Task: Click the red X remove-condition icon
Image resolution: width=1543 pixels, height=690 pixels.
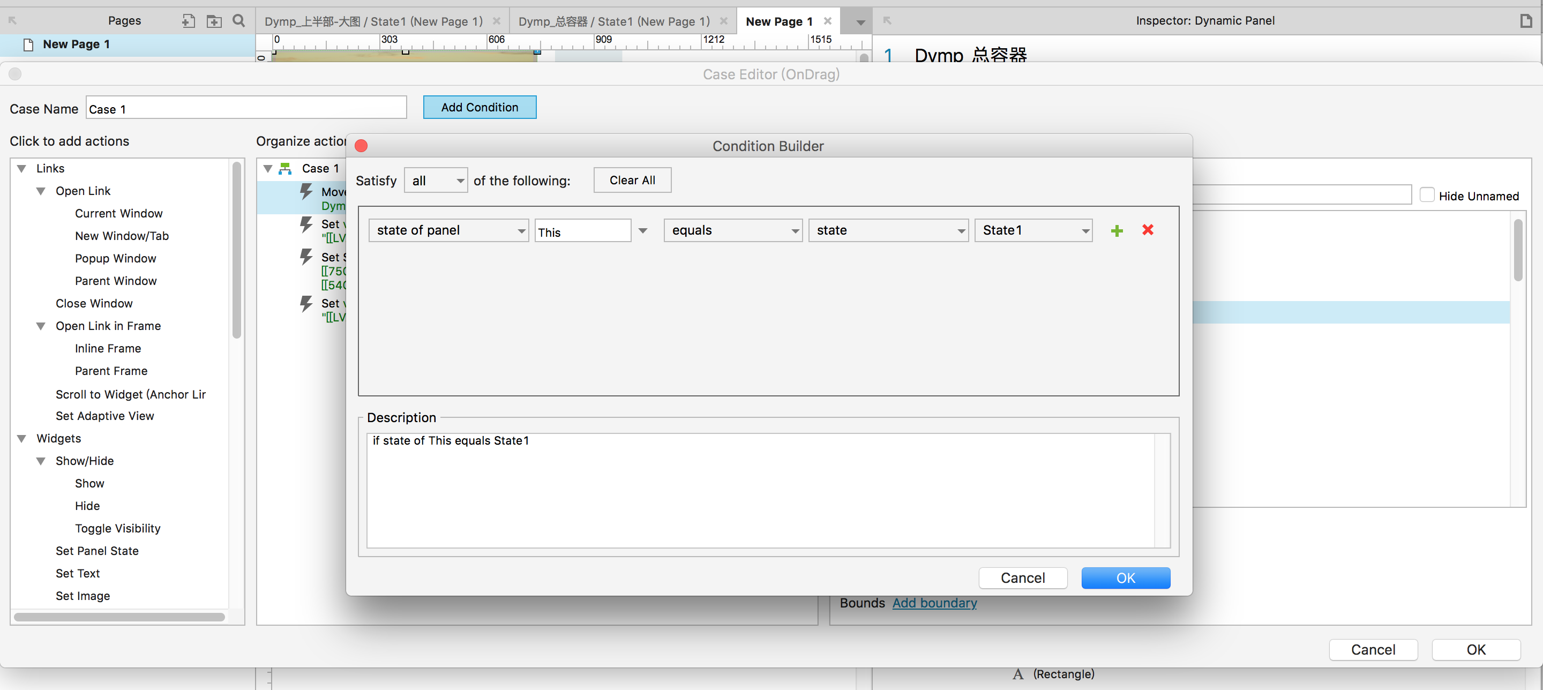Action: (1147, 230)
